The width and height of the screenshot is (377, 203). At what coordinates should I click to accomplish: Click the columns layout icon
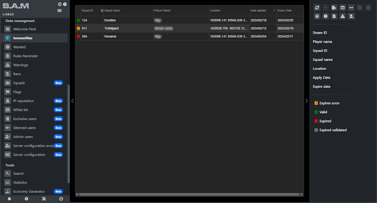point(343,8)
